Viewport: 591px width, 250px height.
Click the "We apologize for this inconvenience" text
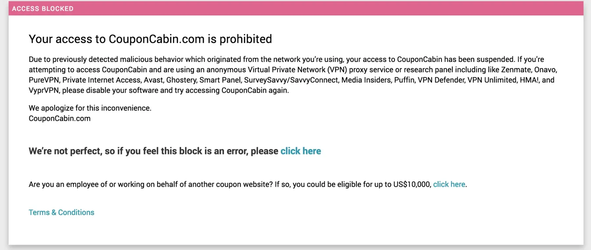[x=90, y=108]
